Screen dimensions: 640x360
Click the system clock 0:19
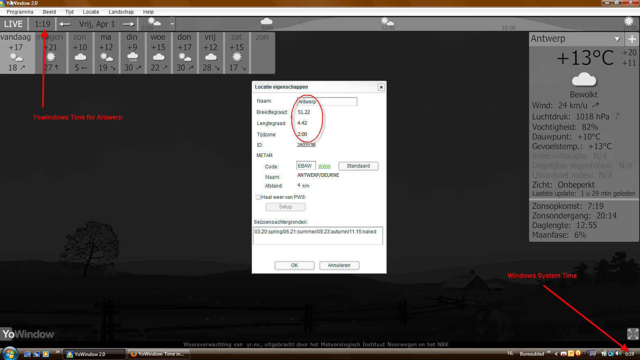point(630,354)
